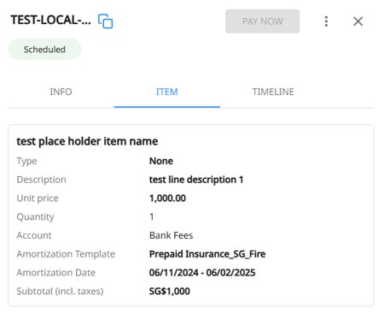Viewport: 384px width, 325px height.
Task: Switch to the INFO tab
Action: coord(61,92)
